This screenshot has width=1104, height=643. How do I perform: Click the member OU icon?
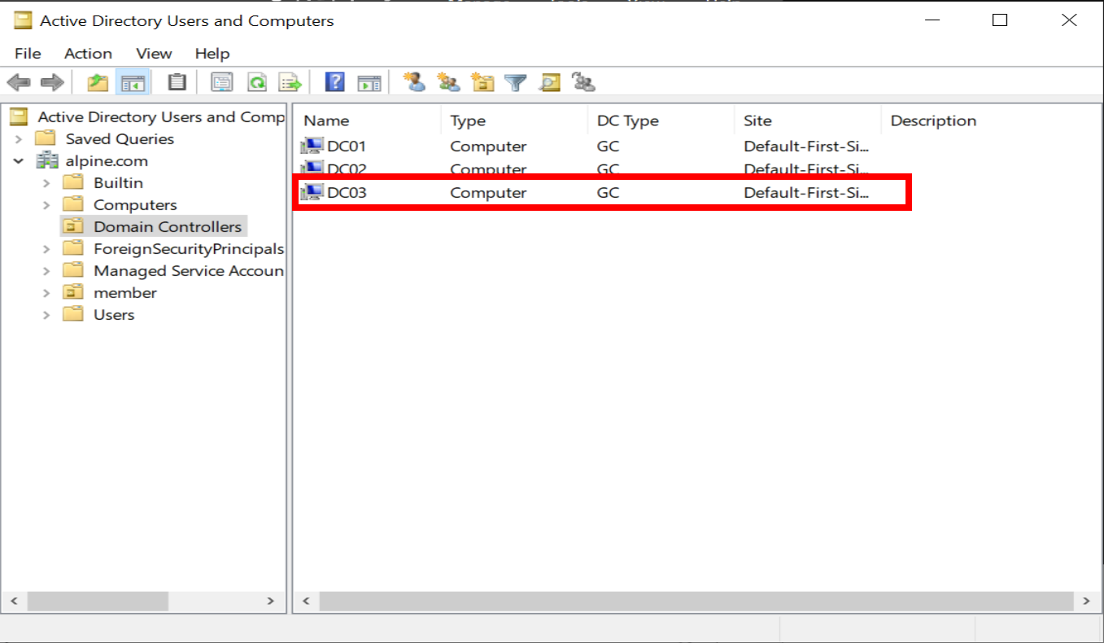tap(73, 292)
